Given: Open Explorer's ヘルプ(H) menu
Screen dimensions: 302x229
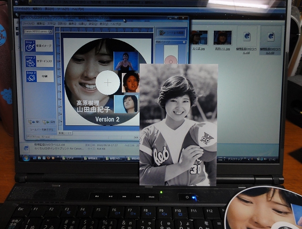Looking at the screenshot, I should tap(78, 9).
